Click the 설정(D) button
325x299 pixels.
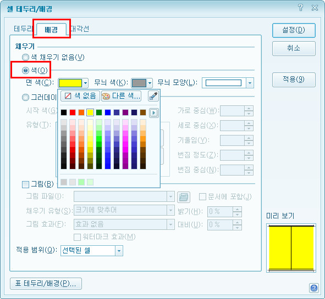[294, 30]
